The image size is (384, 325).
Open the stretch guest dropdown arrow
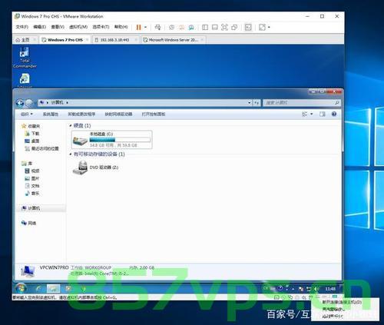pos(269,27)
